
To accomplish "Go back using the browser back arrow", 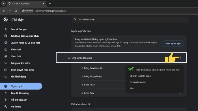I will (x=4, y=11).
